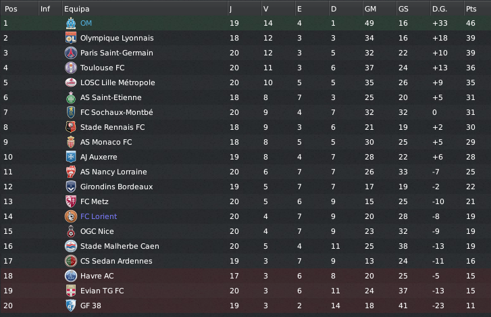491x317 pixels.
Task: Sort by the Equipa column header
Action: [75, 8]
